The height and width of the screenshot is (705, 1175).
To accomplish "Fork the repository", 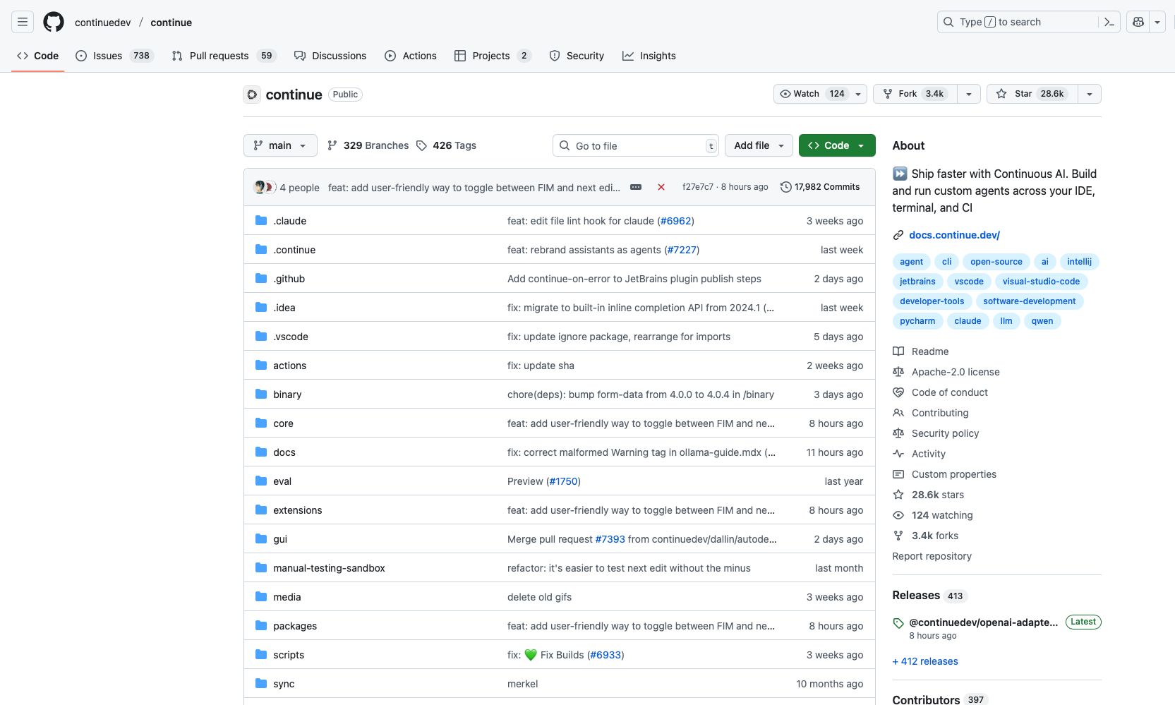I will click(x=915, y=94).
